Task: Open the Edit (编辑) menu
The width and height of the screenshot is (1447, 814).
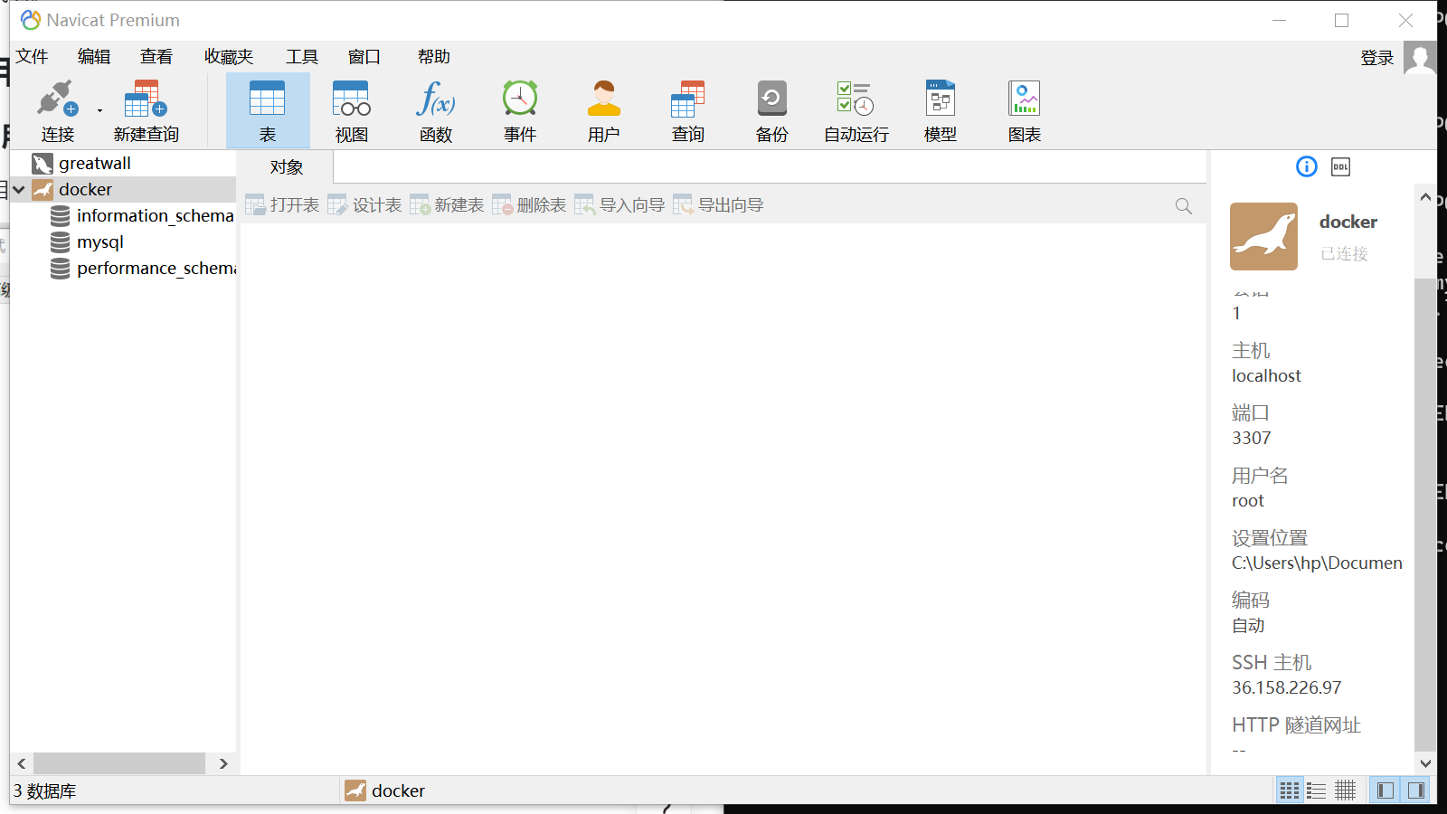Action: click(94, 57)
